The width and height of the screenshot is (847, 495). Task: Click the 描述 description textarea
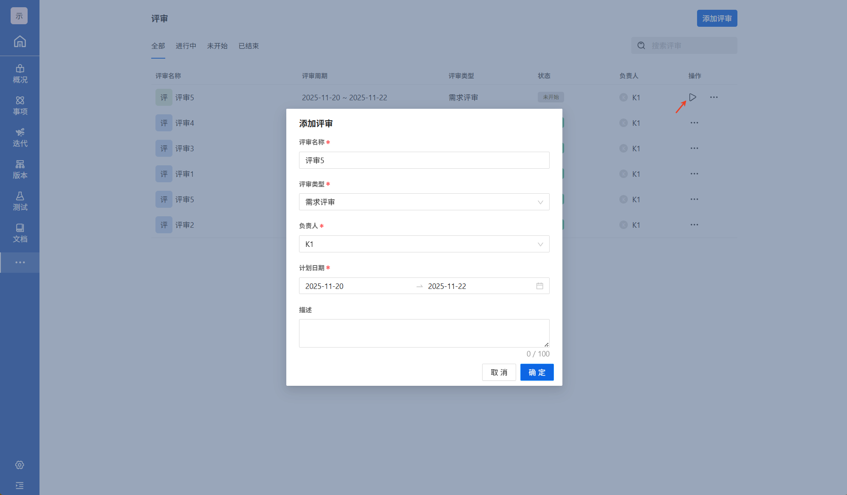tap(424, 333)
